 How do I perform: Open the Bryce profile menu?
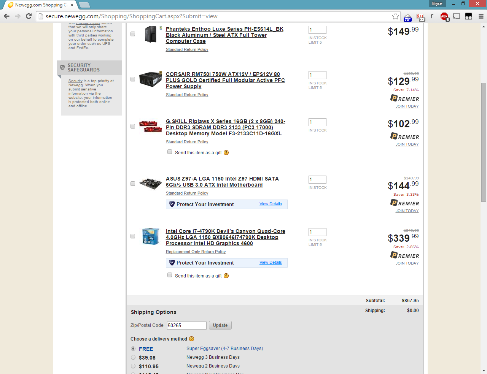tap(437, 4)
